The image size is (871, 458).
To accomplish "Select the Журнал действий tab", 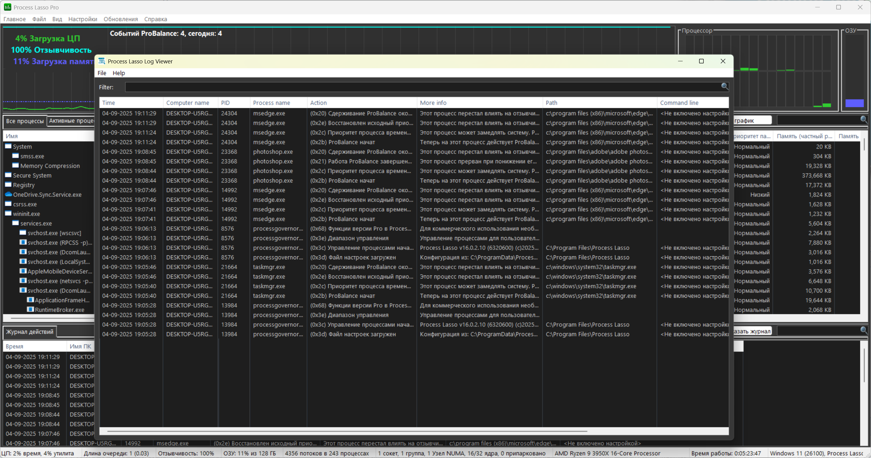I will pyautogui.click(x=30, y=332).
